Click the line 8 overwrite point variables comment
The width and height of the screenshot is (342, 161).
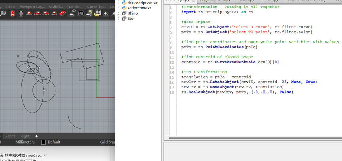pos(260,42)
